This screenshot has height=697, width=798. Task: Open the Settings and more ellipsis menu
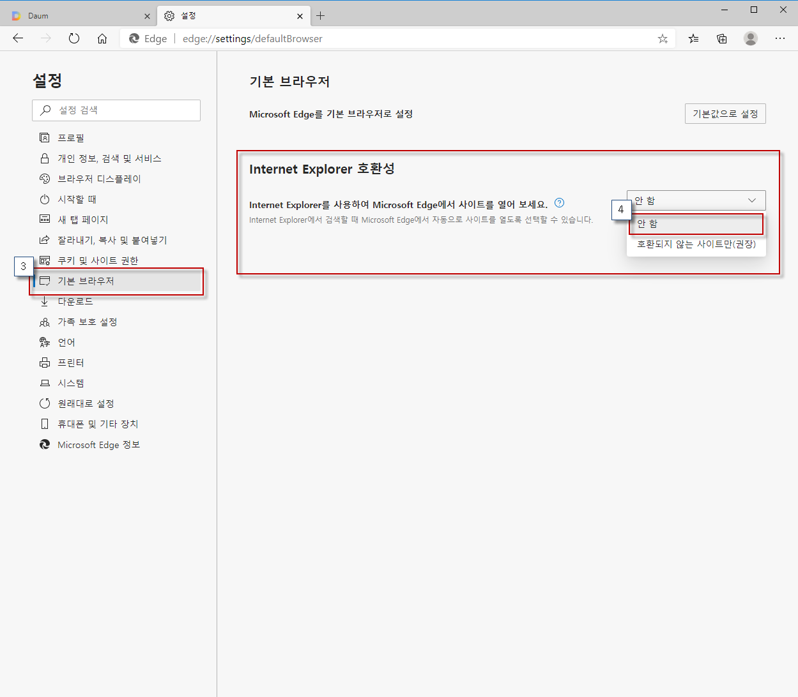click(x=780, y=38)
